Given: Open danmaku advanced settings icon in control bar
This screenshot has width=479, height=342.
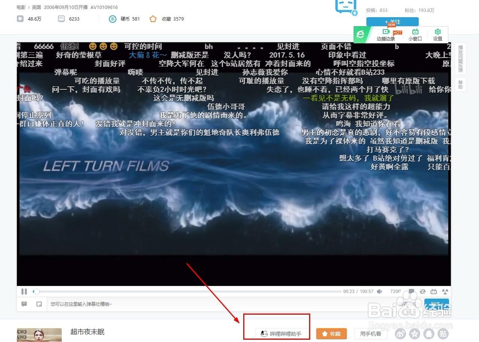Looking at the screenshot, I should (445, 291).
